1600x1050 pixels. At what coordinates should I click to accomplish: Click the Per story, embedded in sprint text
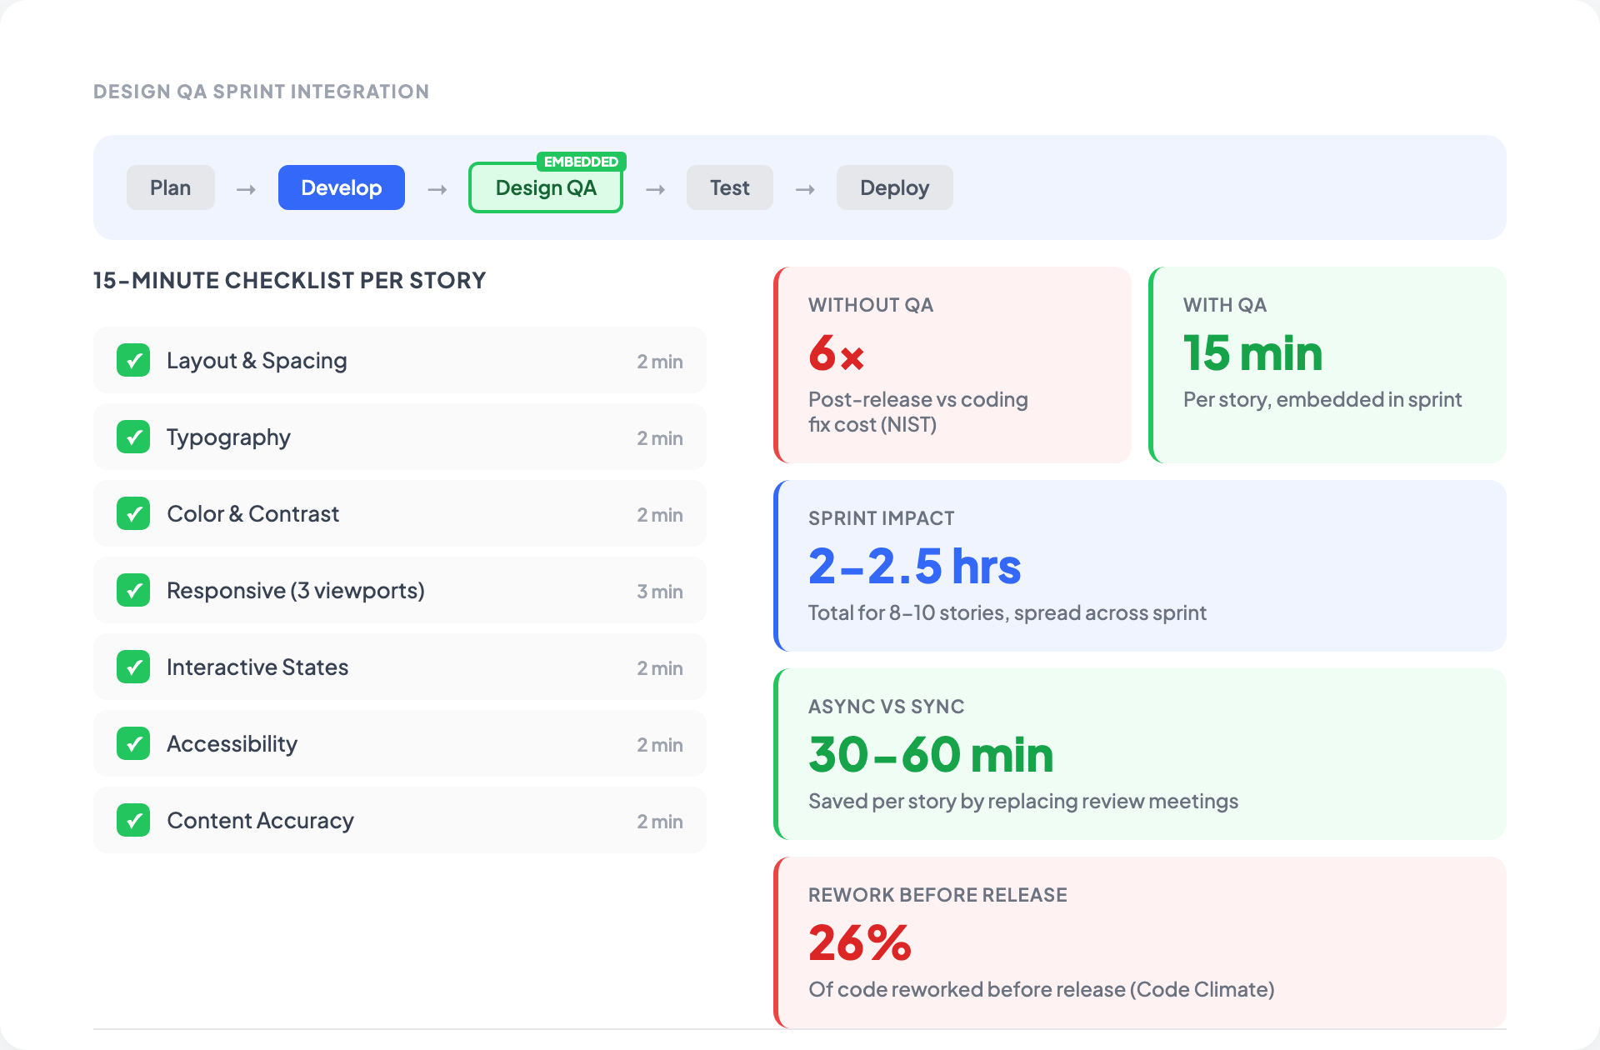pyautogui.click(x=1322, y=400)
